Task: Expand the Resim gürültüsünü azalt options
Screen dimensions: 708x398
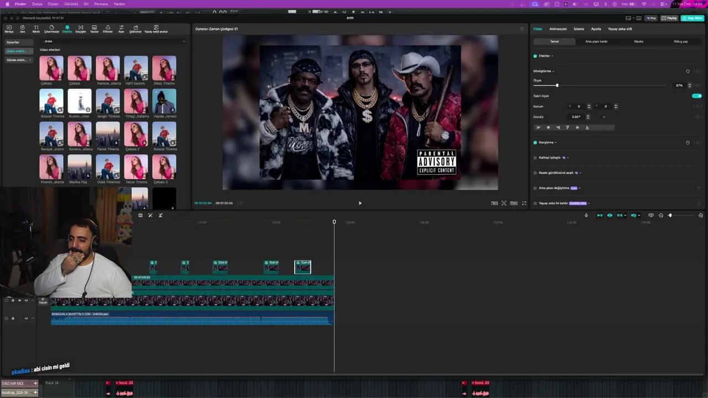Action: coord(580,172)
